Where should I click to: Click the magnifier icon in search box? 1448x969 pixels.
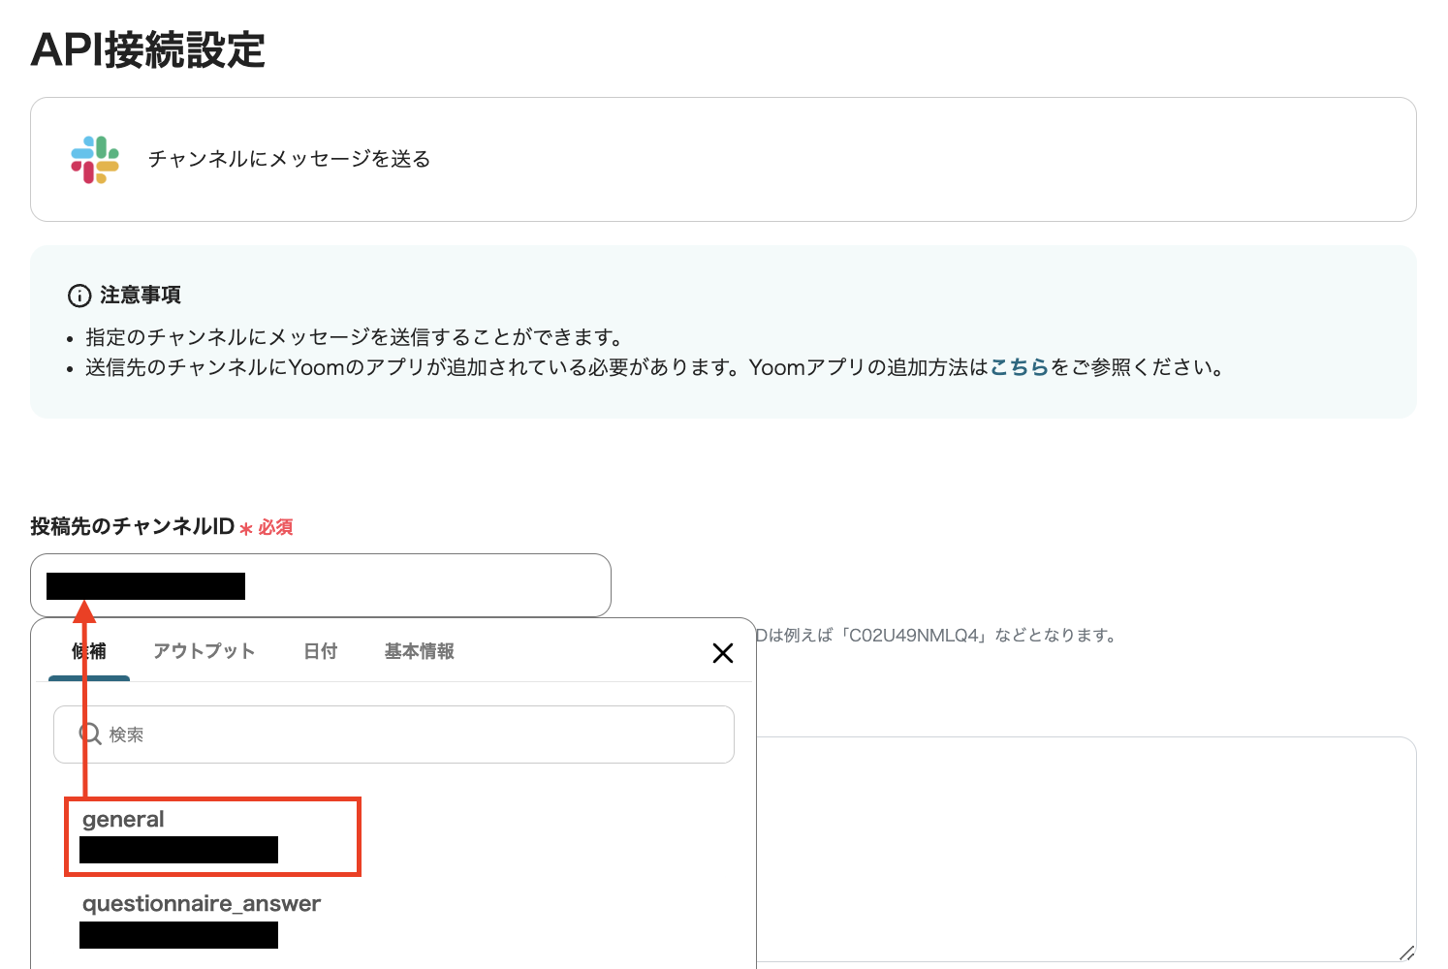[90, 734]
